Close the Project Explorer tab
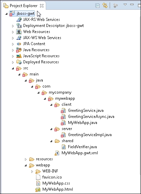This screenshot has width=141, height=194. tap(42, 6)
